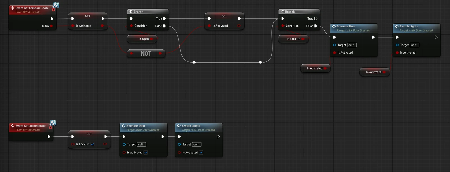
Task: Click exec output pin of Event SetLockedState
Action: click(49, 137)
